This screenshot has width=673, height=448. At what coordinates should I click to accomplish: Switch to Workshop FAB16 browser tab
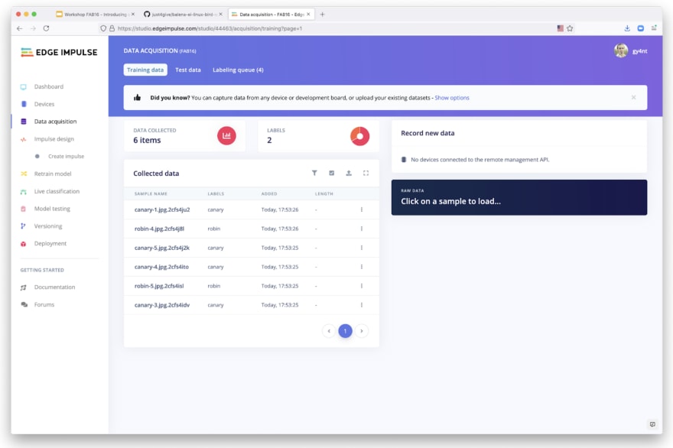pos(96,15)
